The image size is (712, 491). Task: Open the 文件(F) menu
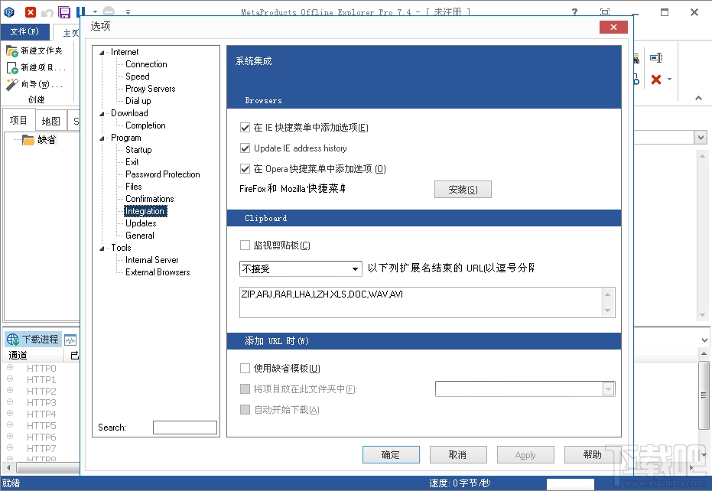tap(24, 31)
